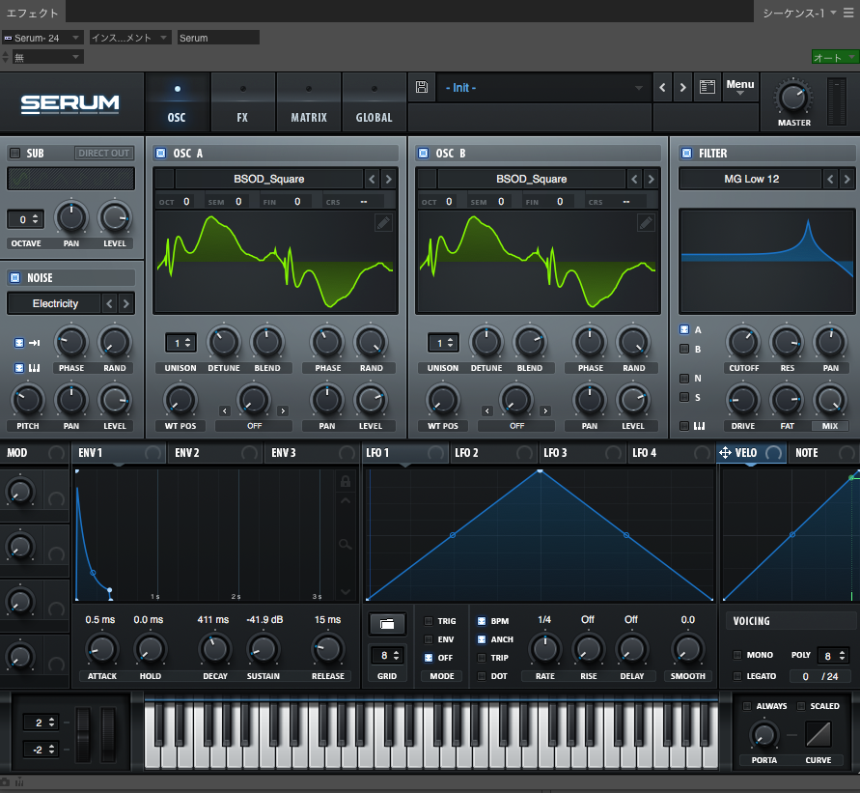Select the LFO 2 tab

[492, 453]
